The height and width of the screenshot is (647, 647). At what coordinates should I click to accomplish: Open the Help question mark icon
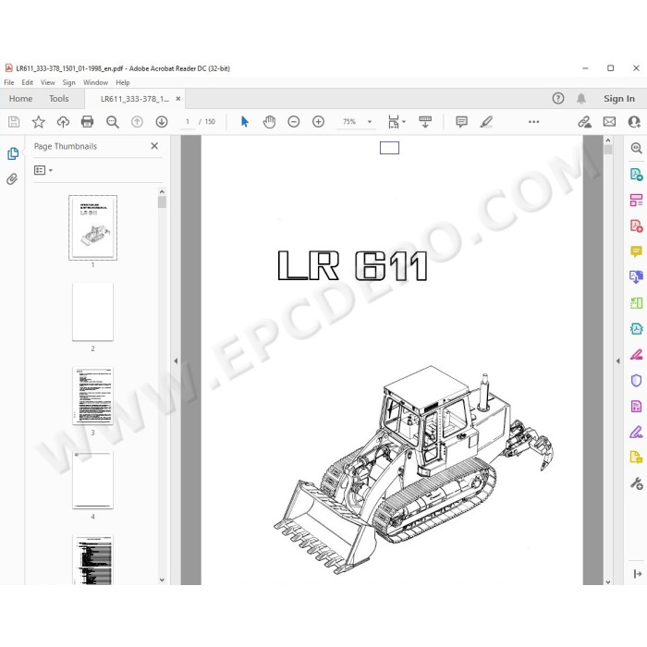[x=558, y=98]
